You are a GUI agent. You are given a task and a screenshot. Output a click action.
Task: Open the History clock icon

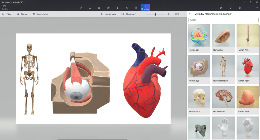coord(240,8)
